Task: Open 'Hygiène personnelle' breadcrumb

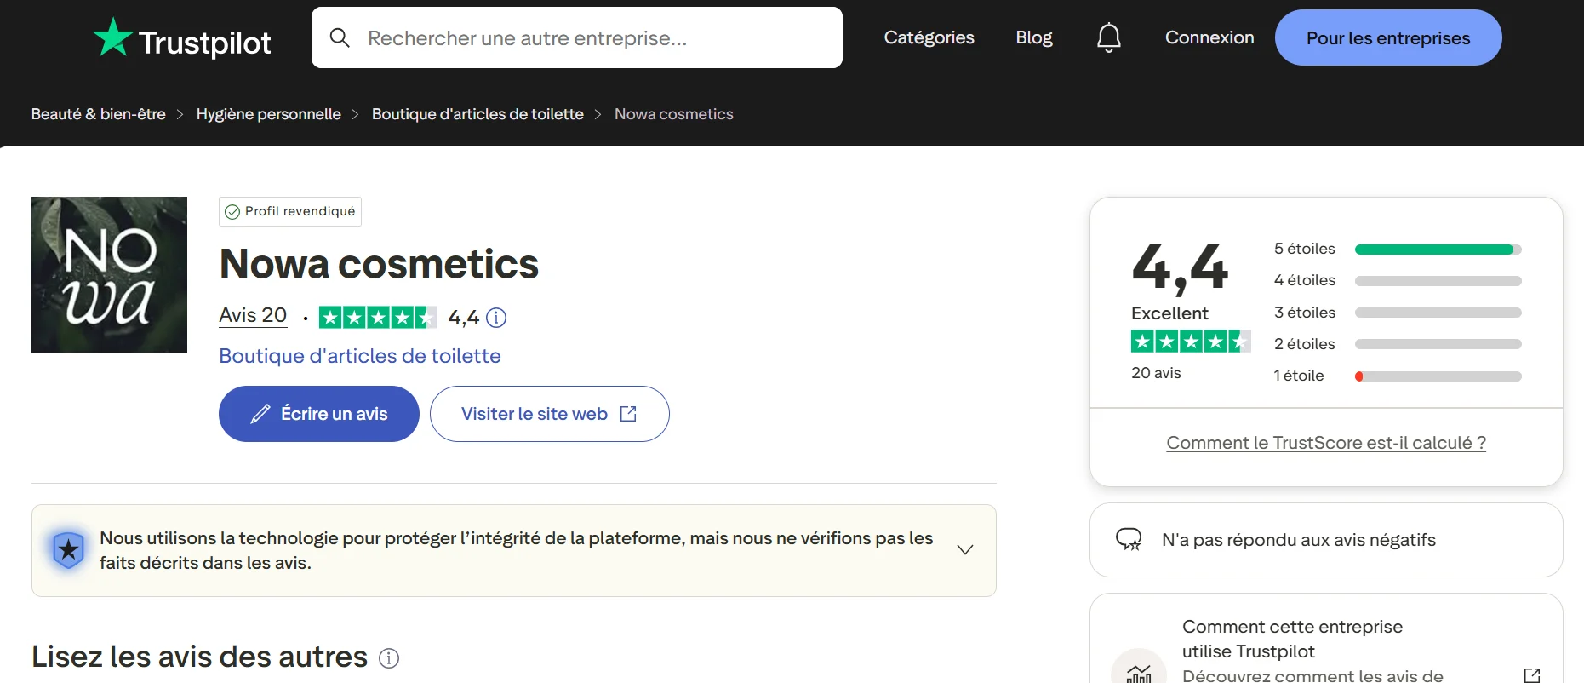Action: click(x=269, y=114)
